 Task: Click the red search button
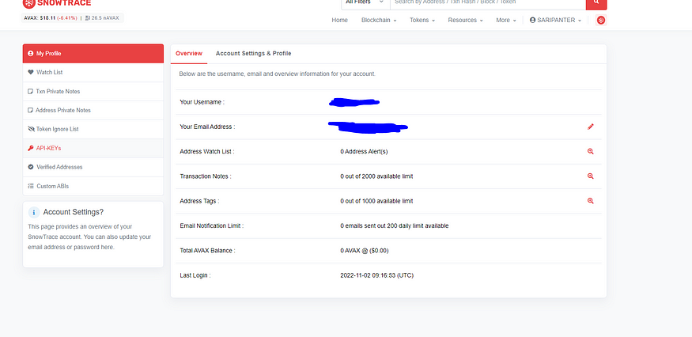click(x=596, y=3)
